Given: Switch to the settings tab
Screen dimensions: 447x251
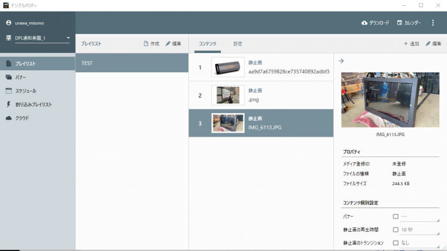Looking at the screenshot, I should (238, 43).
